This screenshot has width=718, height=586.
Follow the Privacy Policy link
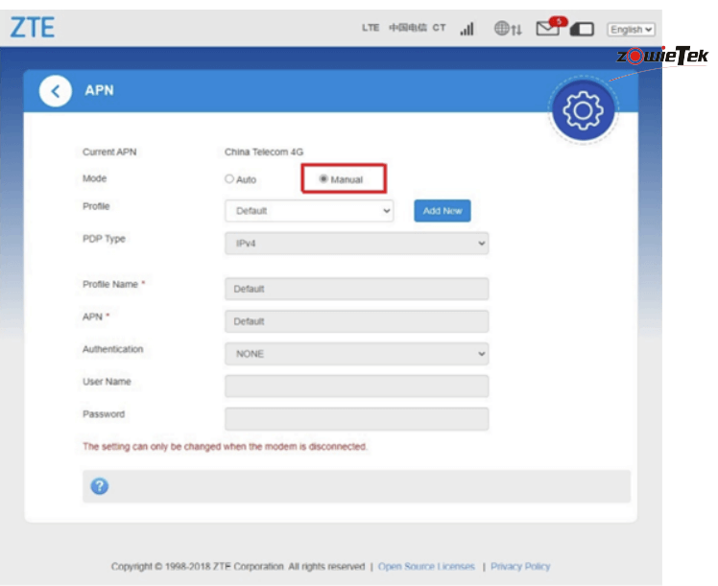[520, 567]
